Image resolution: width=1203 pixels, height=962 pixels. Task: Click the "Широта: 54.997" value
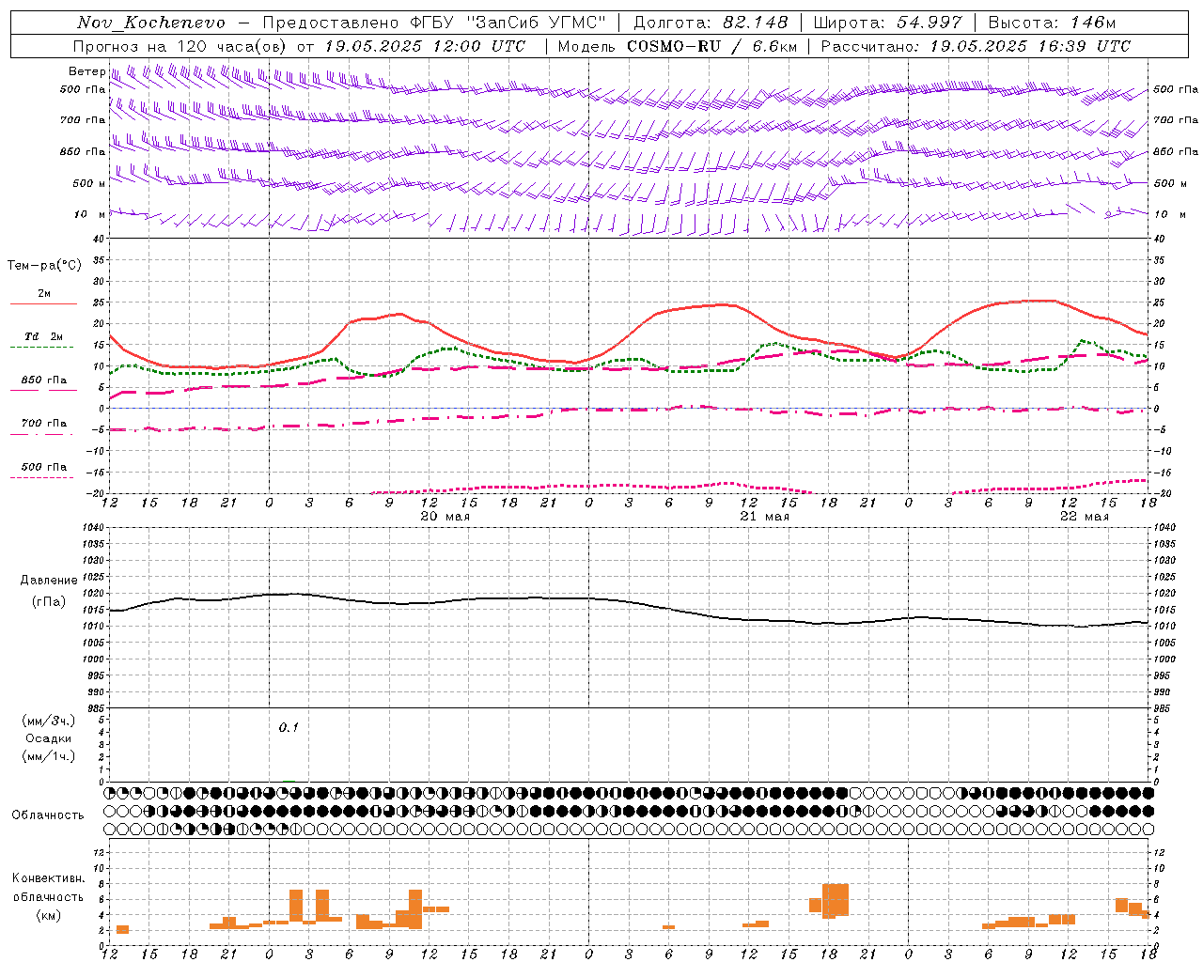click(x=887, y=23)
